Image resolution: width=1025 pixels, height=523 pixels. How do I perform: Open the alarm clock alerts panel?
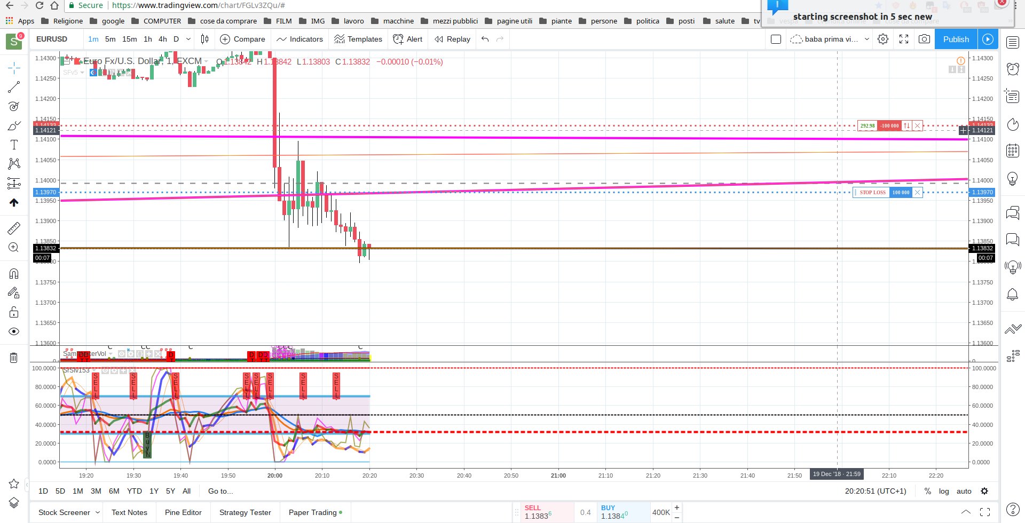click(1013, 68)
